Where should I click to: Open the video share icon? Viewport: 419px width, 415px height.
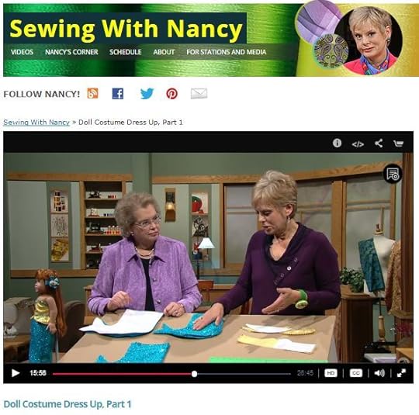(379, 144)
